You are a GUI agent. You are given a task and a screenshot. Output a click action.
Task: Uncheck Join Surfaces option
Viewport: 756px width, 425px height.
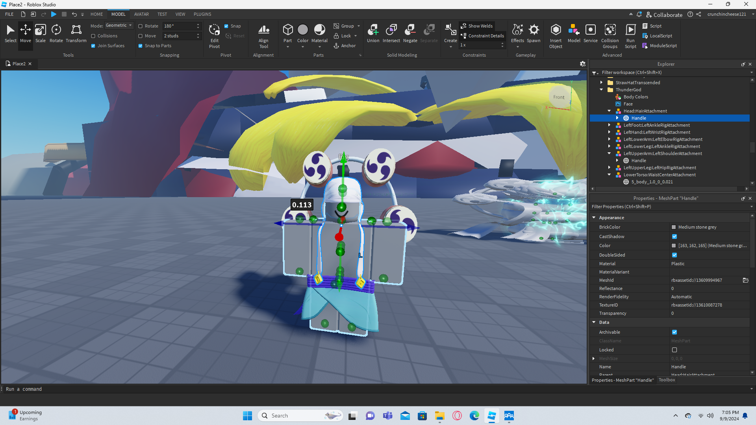(x=93, y=46)
